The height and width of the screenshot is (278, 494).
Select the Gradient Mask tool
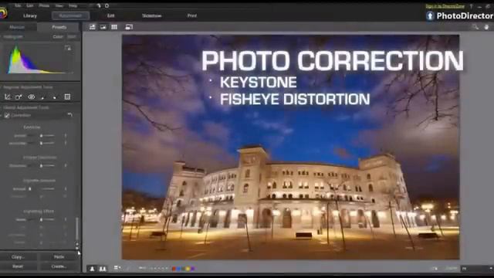67,97
